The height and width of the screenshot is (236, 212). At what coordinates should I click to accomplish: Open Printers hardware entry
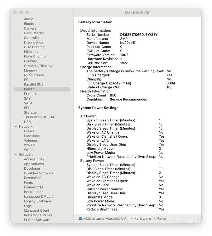tap(30, 94)
